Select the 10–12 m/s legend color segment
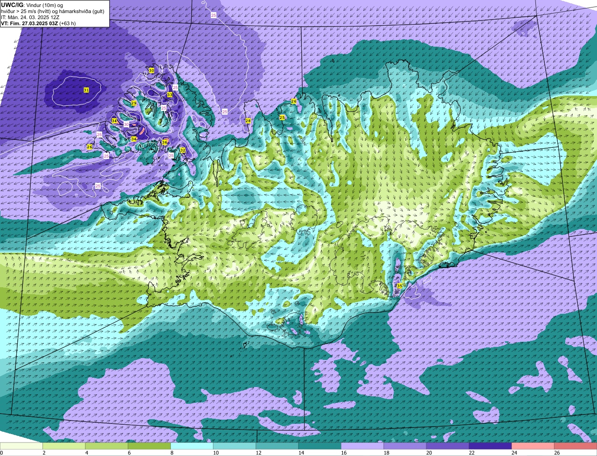597x456 pixels. (235, 446)
